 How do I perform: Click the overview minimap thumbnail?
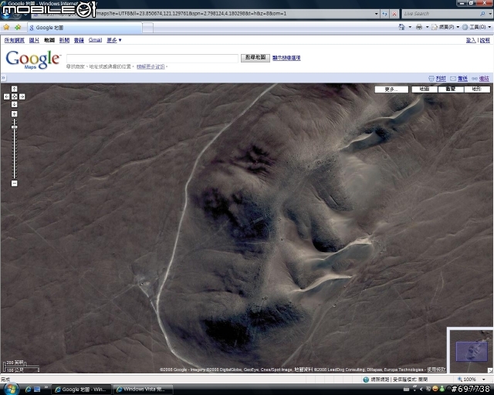click(x=472, y=351)
